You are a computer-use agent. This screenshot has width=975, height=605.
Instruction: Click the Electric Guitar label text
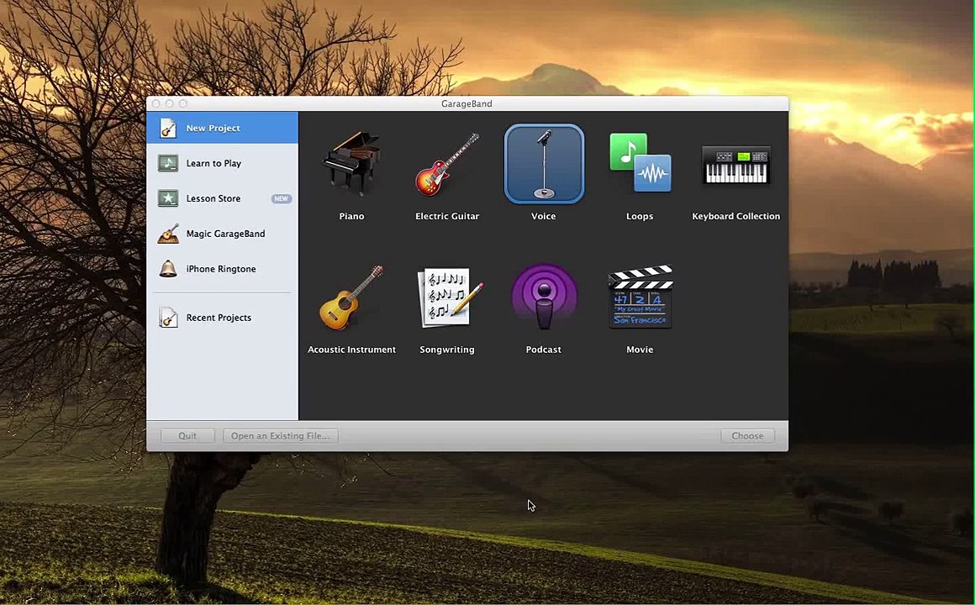pyautogui.click(x=447, y=217)
